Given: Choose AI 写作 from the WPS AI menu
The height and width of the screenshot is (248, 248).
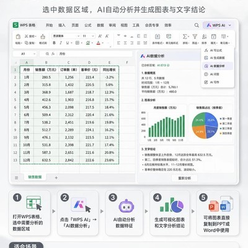Looking at the screenshot, I should click(218, 82).
